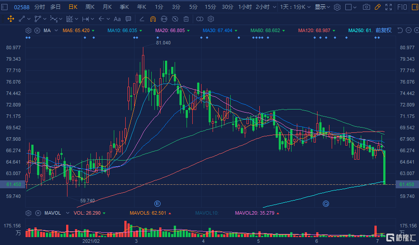Select the comment bubble annotation tool
The width and height of the screenshot is (419, 245).
coord(128,19)
